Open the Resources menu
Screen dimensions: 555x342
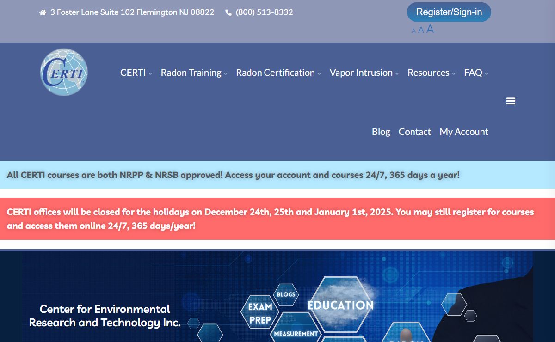click(428, 73)
